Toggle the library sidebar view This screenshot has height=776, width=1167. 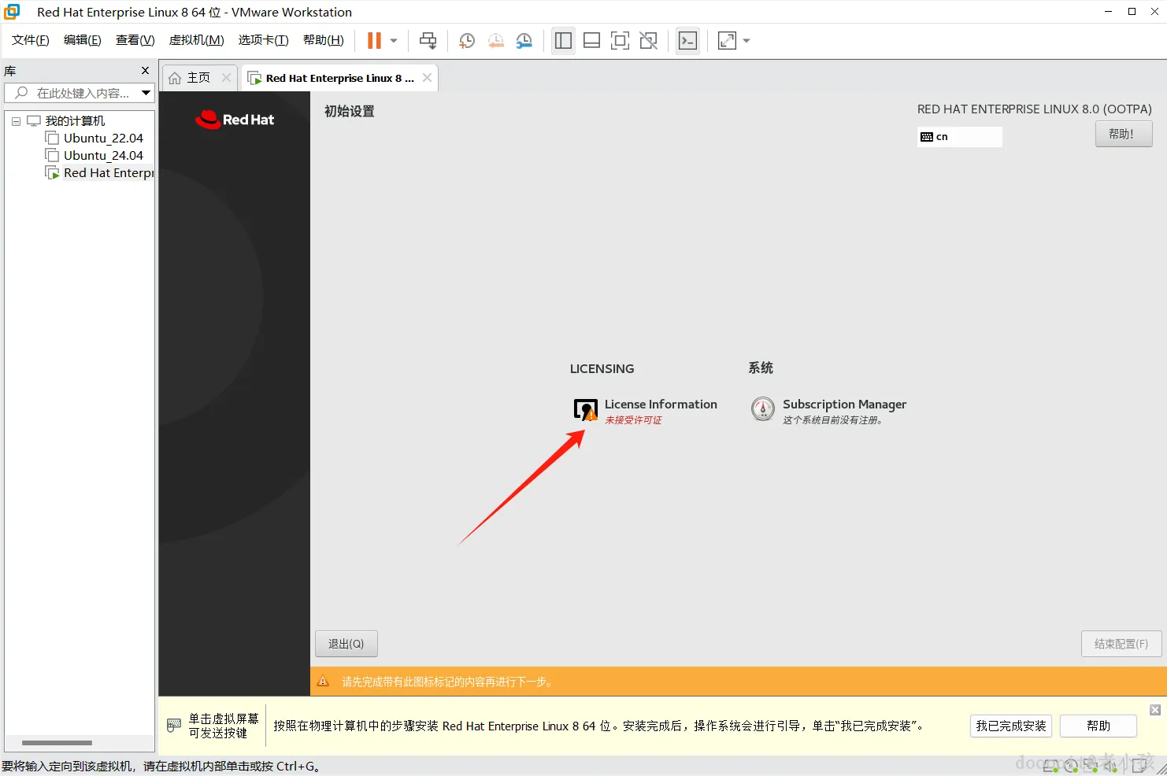pos(563,41)
